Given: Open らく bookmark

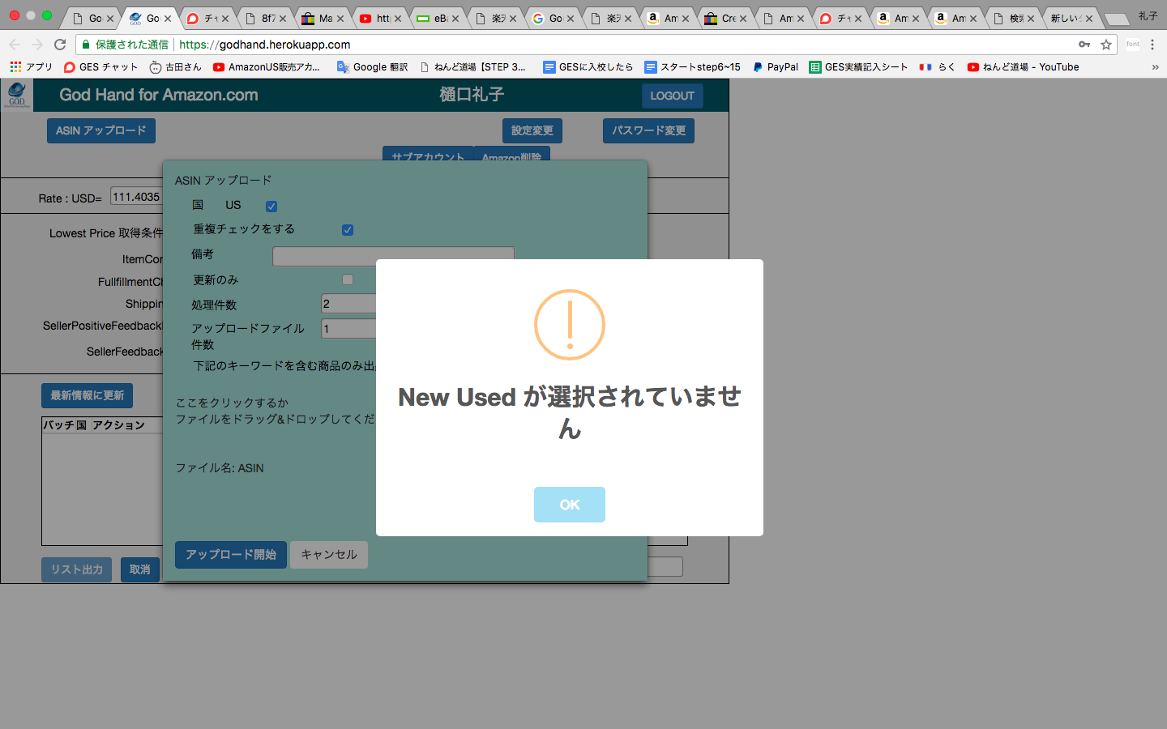Looking at the screenshot, I should (x=938, y=67).
